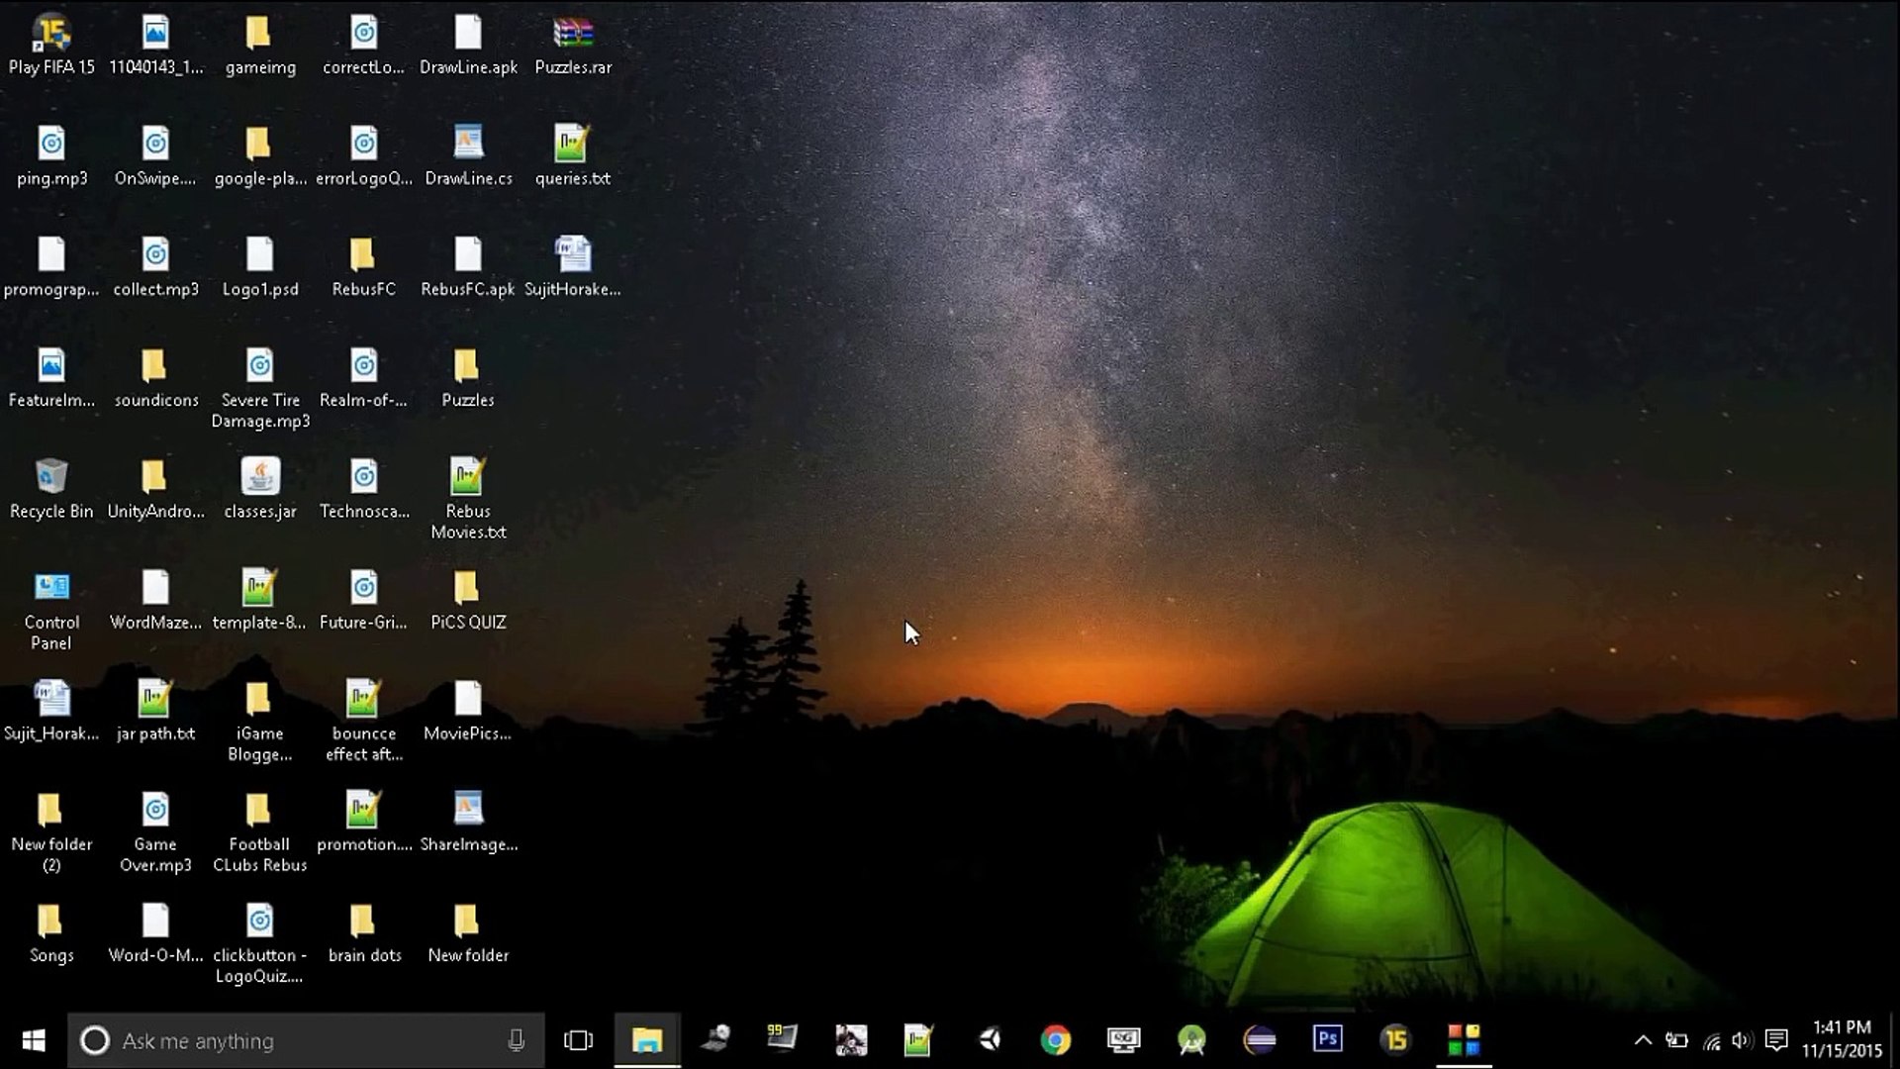This screenshot has height=1069, width=1900.
Task: Toggle the volume speaker tray icon
Action: coord(1742,1040)
